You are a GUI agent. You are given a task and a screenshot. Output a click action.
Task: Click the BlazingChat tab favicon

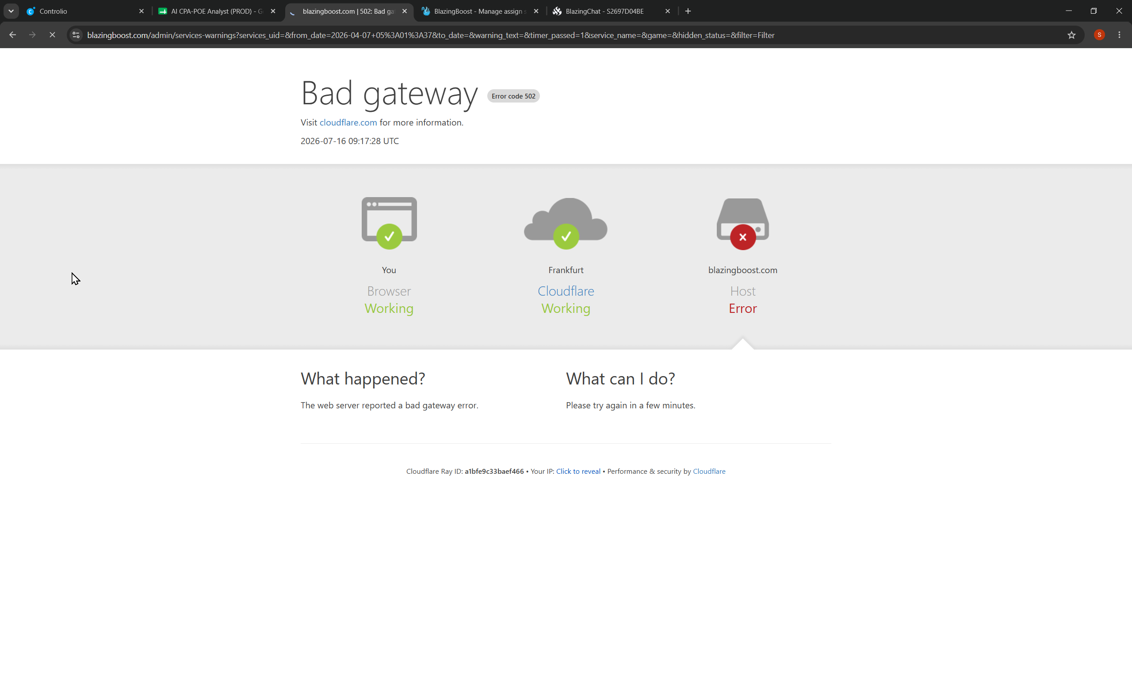click(x=557, y=11)
